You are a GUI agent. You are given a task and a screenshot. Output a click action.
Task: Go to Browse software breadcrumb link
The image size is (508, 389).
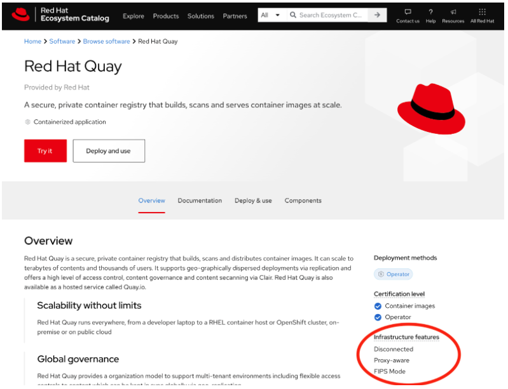pos(106,41)
